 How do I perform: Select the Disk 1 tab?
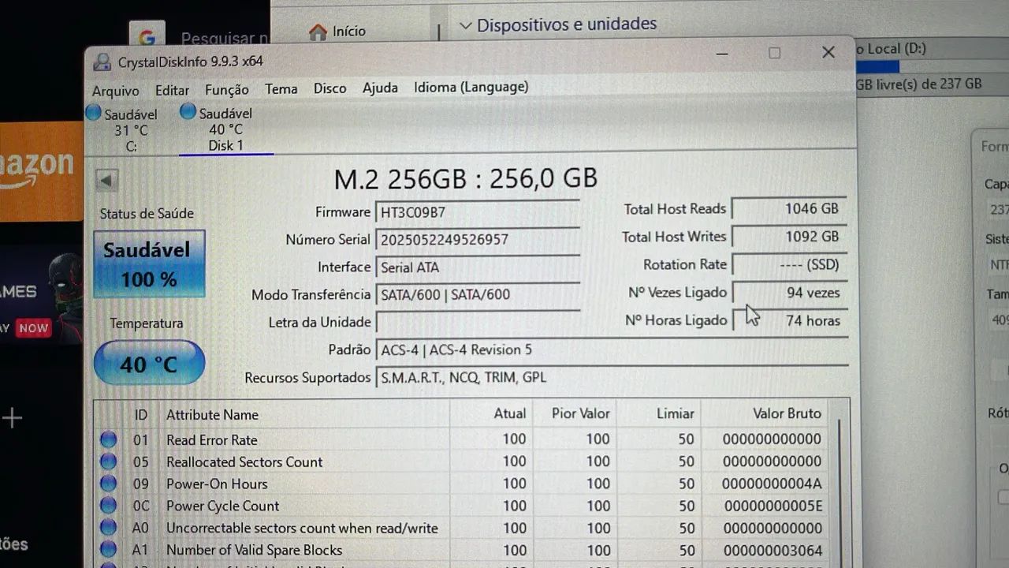click(x=226, y=129)
